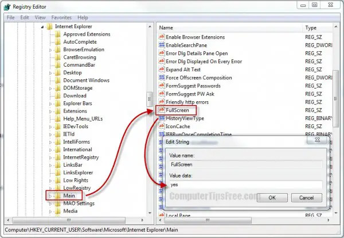
Task: Click the folder icon of Main key
Action: [58, 195]
